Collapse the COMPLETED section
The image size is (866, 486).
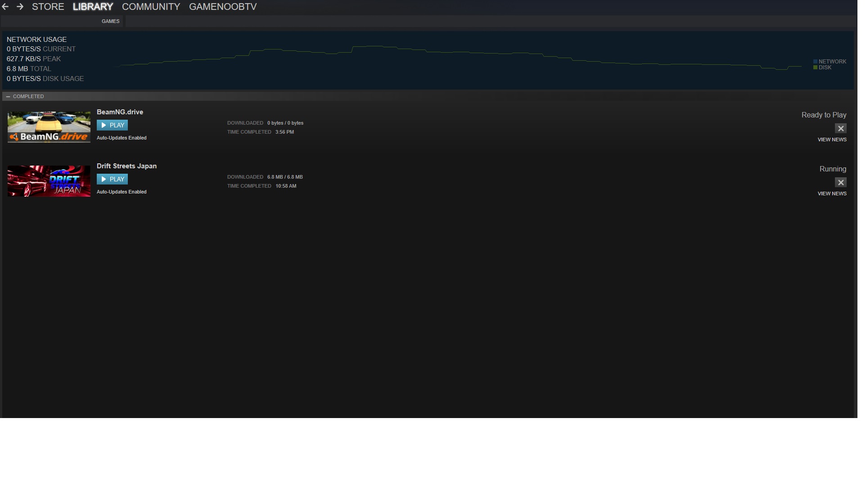click(x=8, y=96)
